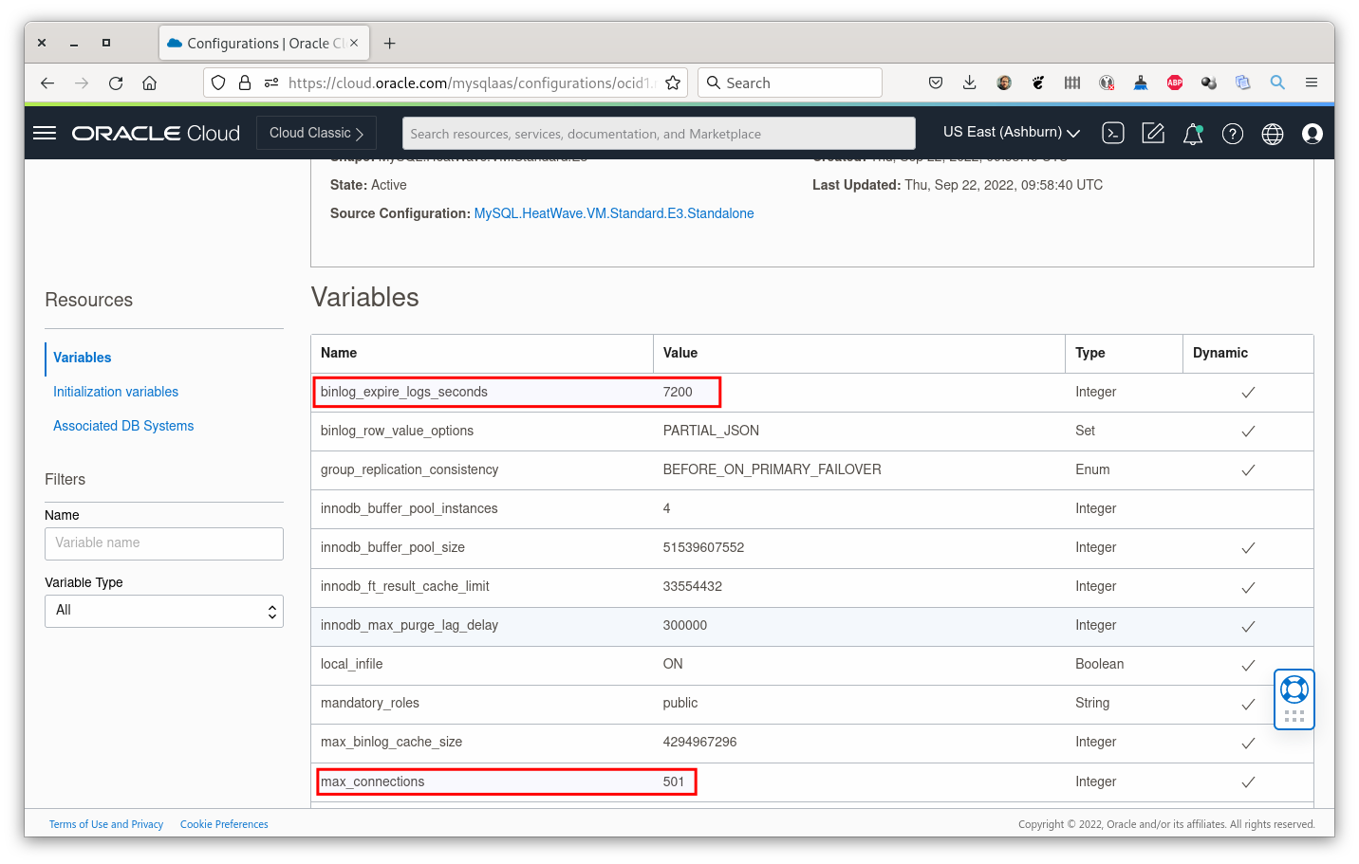The image size is (1359, 864).
Task: Open the tracking protection shield panel
Action: point(218,83)
